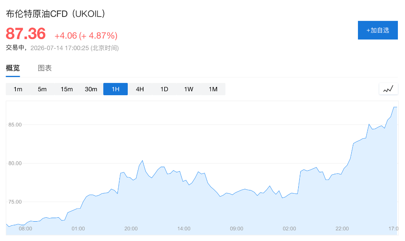Set chart to 1M timeframe
This screenshot has height=241, width=405.
click(x=213, y=89)
